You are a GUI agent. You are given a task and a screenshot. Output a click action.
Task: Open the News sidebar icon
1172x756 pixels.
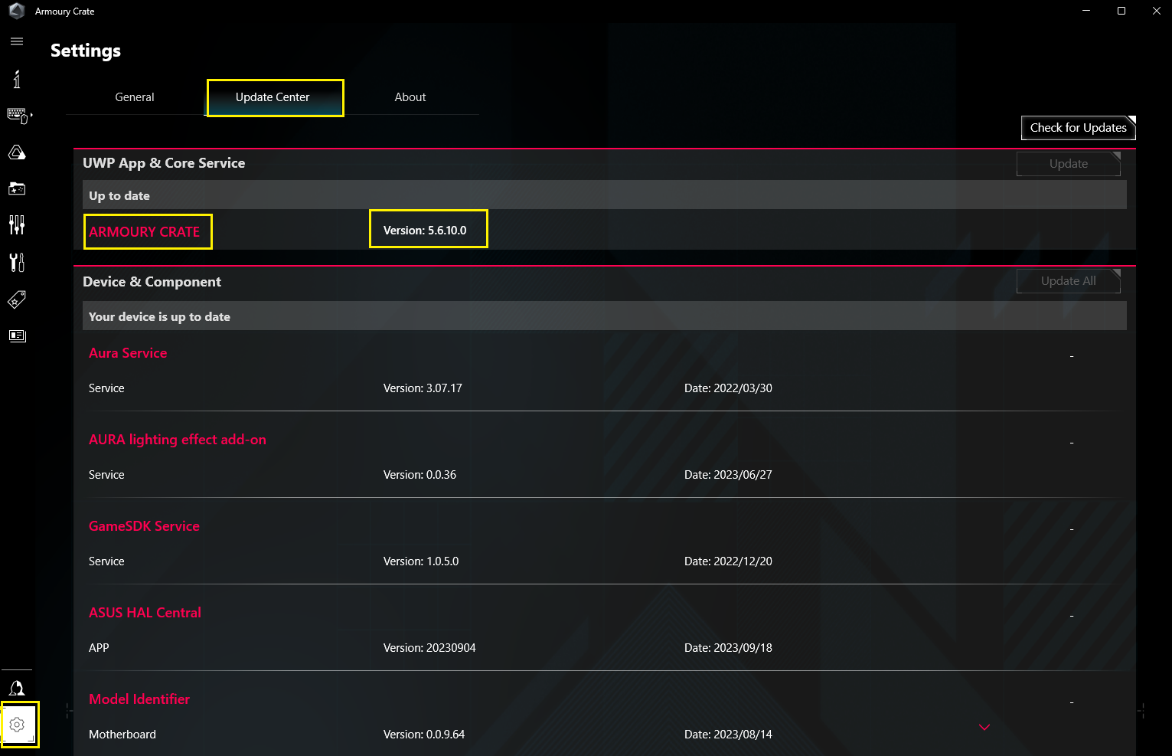point(17,335)
